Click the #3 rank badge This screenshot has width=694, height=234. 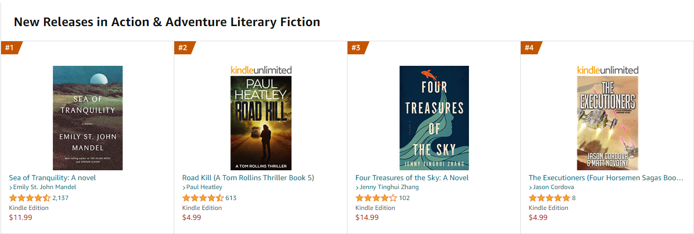click(x=356, y=48)
